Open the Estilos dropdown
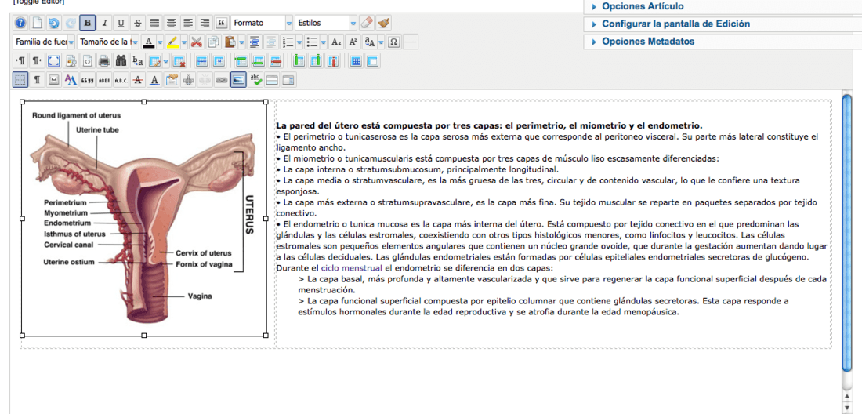862x414 pixels. point(326,23)
